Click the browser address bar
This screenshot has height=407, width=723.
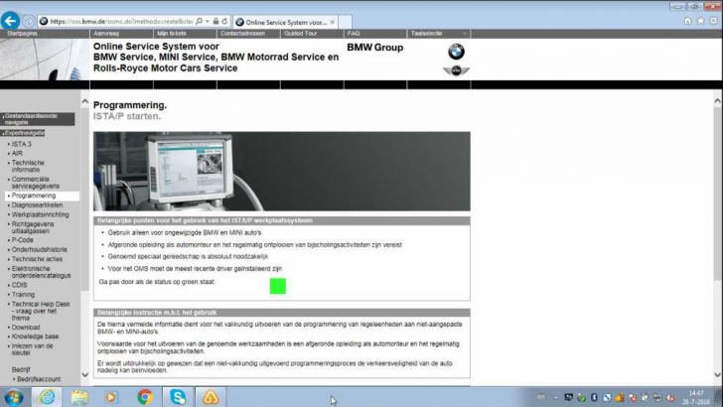tap(124, 20)
